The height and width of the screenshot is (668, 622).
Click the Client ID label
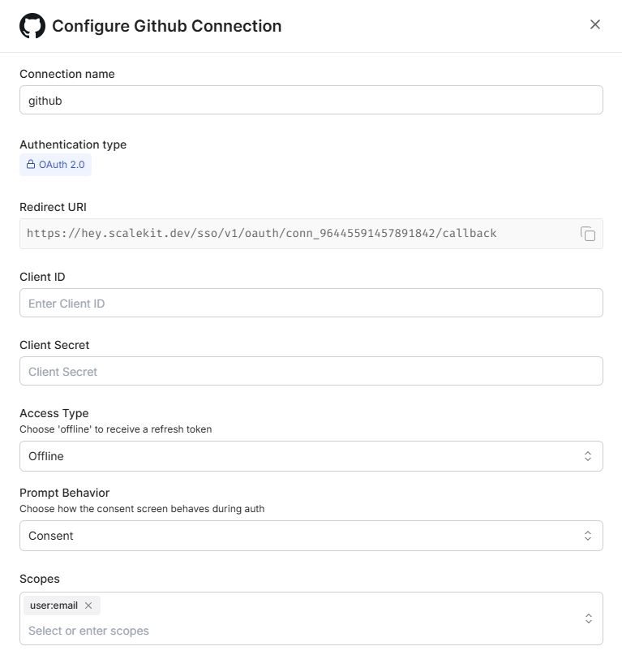pyautogui.click(x=42, y=277)
